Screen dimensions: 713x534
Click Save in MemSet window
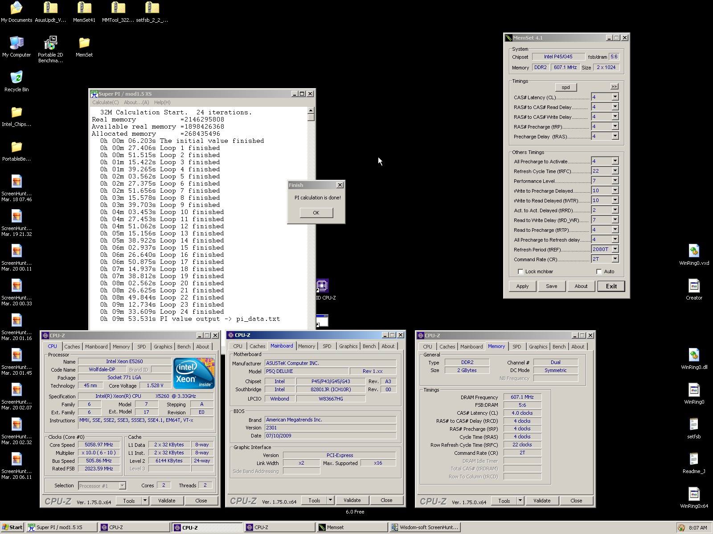click(x=551, y=286)
